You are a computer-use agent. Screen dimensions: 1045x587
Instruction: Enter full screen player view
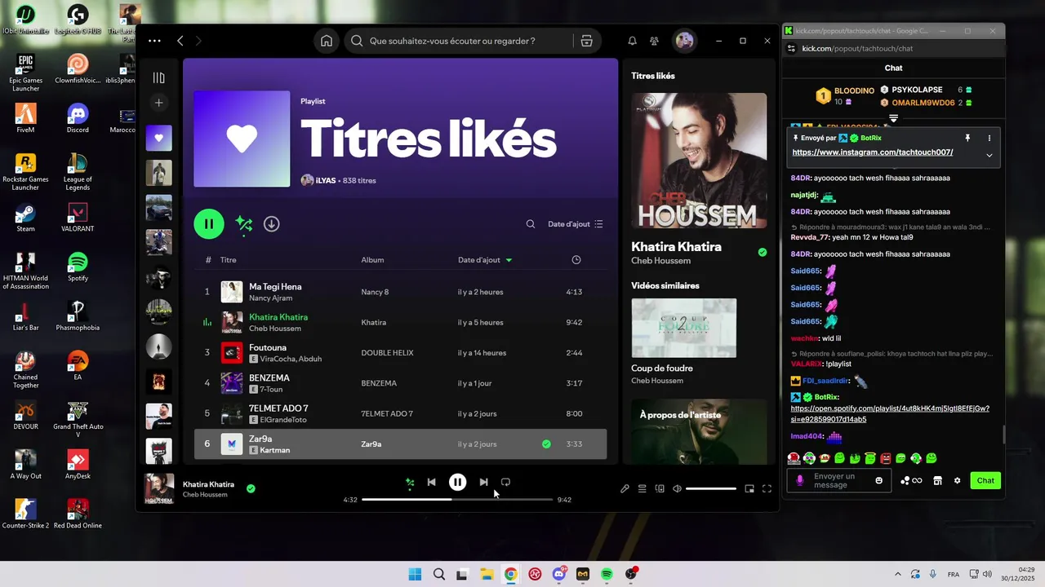coord(767,489)
